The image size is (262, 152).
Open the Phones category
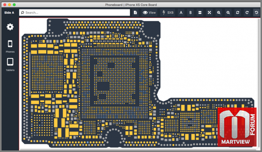pyautogui.click(x=10, y=46)
